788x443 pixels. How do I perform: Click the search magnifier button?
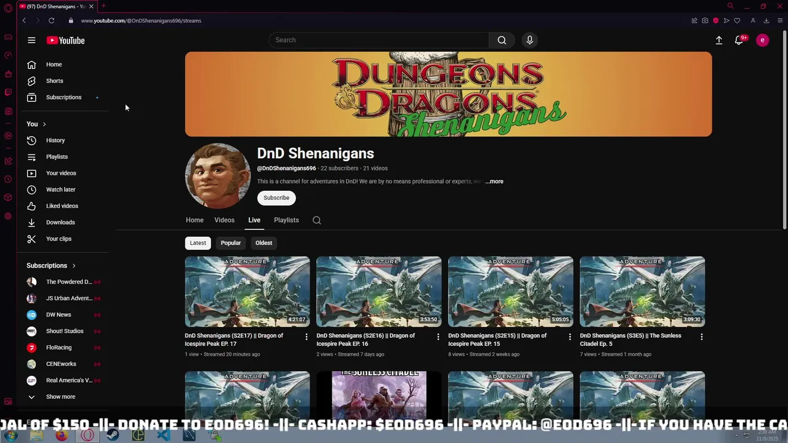(x=502, y=40)
